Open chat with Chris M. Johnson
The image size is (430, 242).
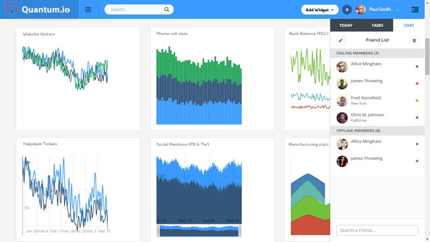click(x=377, y=117)
